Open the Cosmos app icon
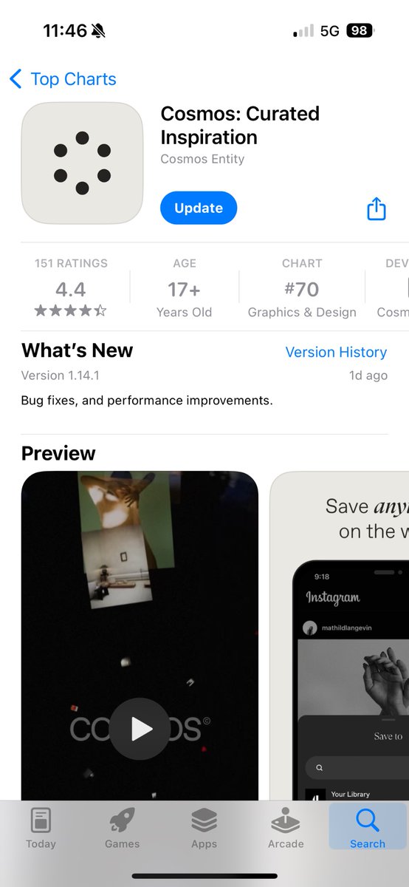409x887 pixels. (x=82, y=163)
